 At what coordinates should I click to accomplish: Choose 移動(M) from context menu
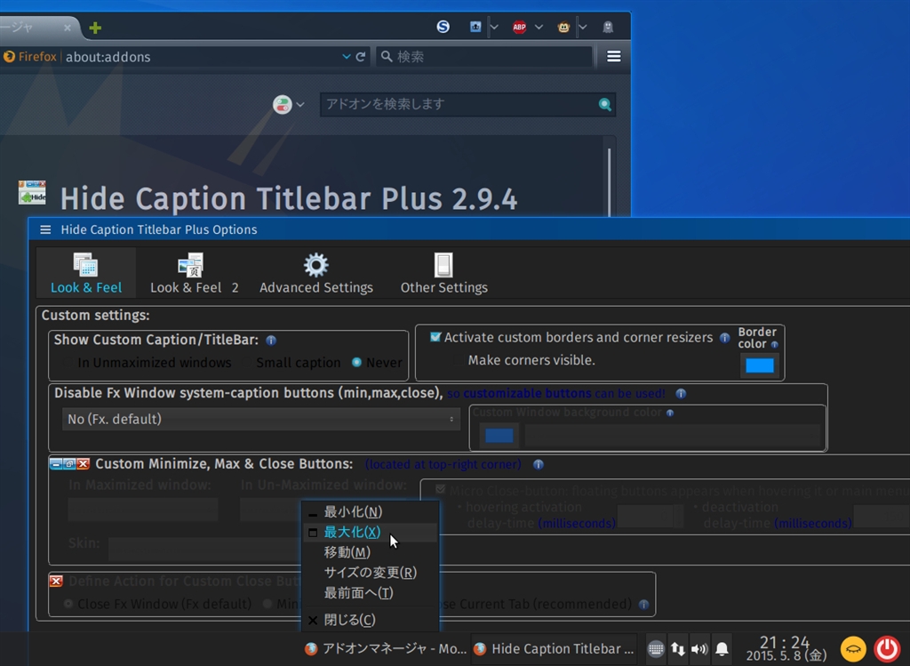click(371, 552)
